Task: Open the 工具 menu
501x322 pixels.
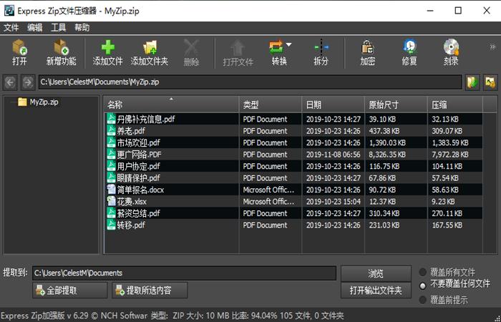Action: (59, 28)
